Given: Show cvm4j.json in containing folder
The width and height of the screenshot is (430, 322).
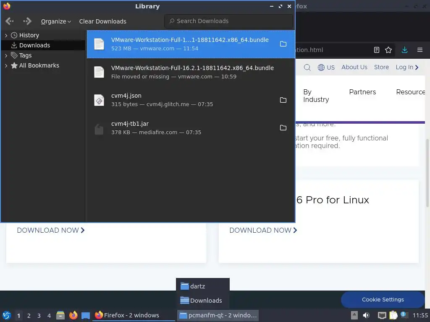Looking at the screenshot, I should tap(283, 100).
